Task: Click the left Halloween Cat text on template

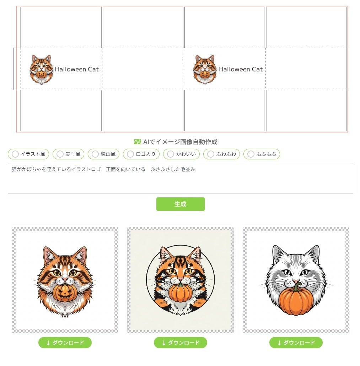Action: [x=77, y=69]
